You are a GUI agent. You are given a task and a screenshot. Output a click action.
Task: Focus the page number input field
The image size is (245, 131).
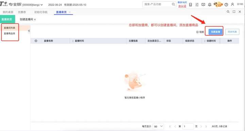[x=188, y=126]
